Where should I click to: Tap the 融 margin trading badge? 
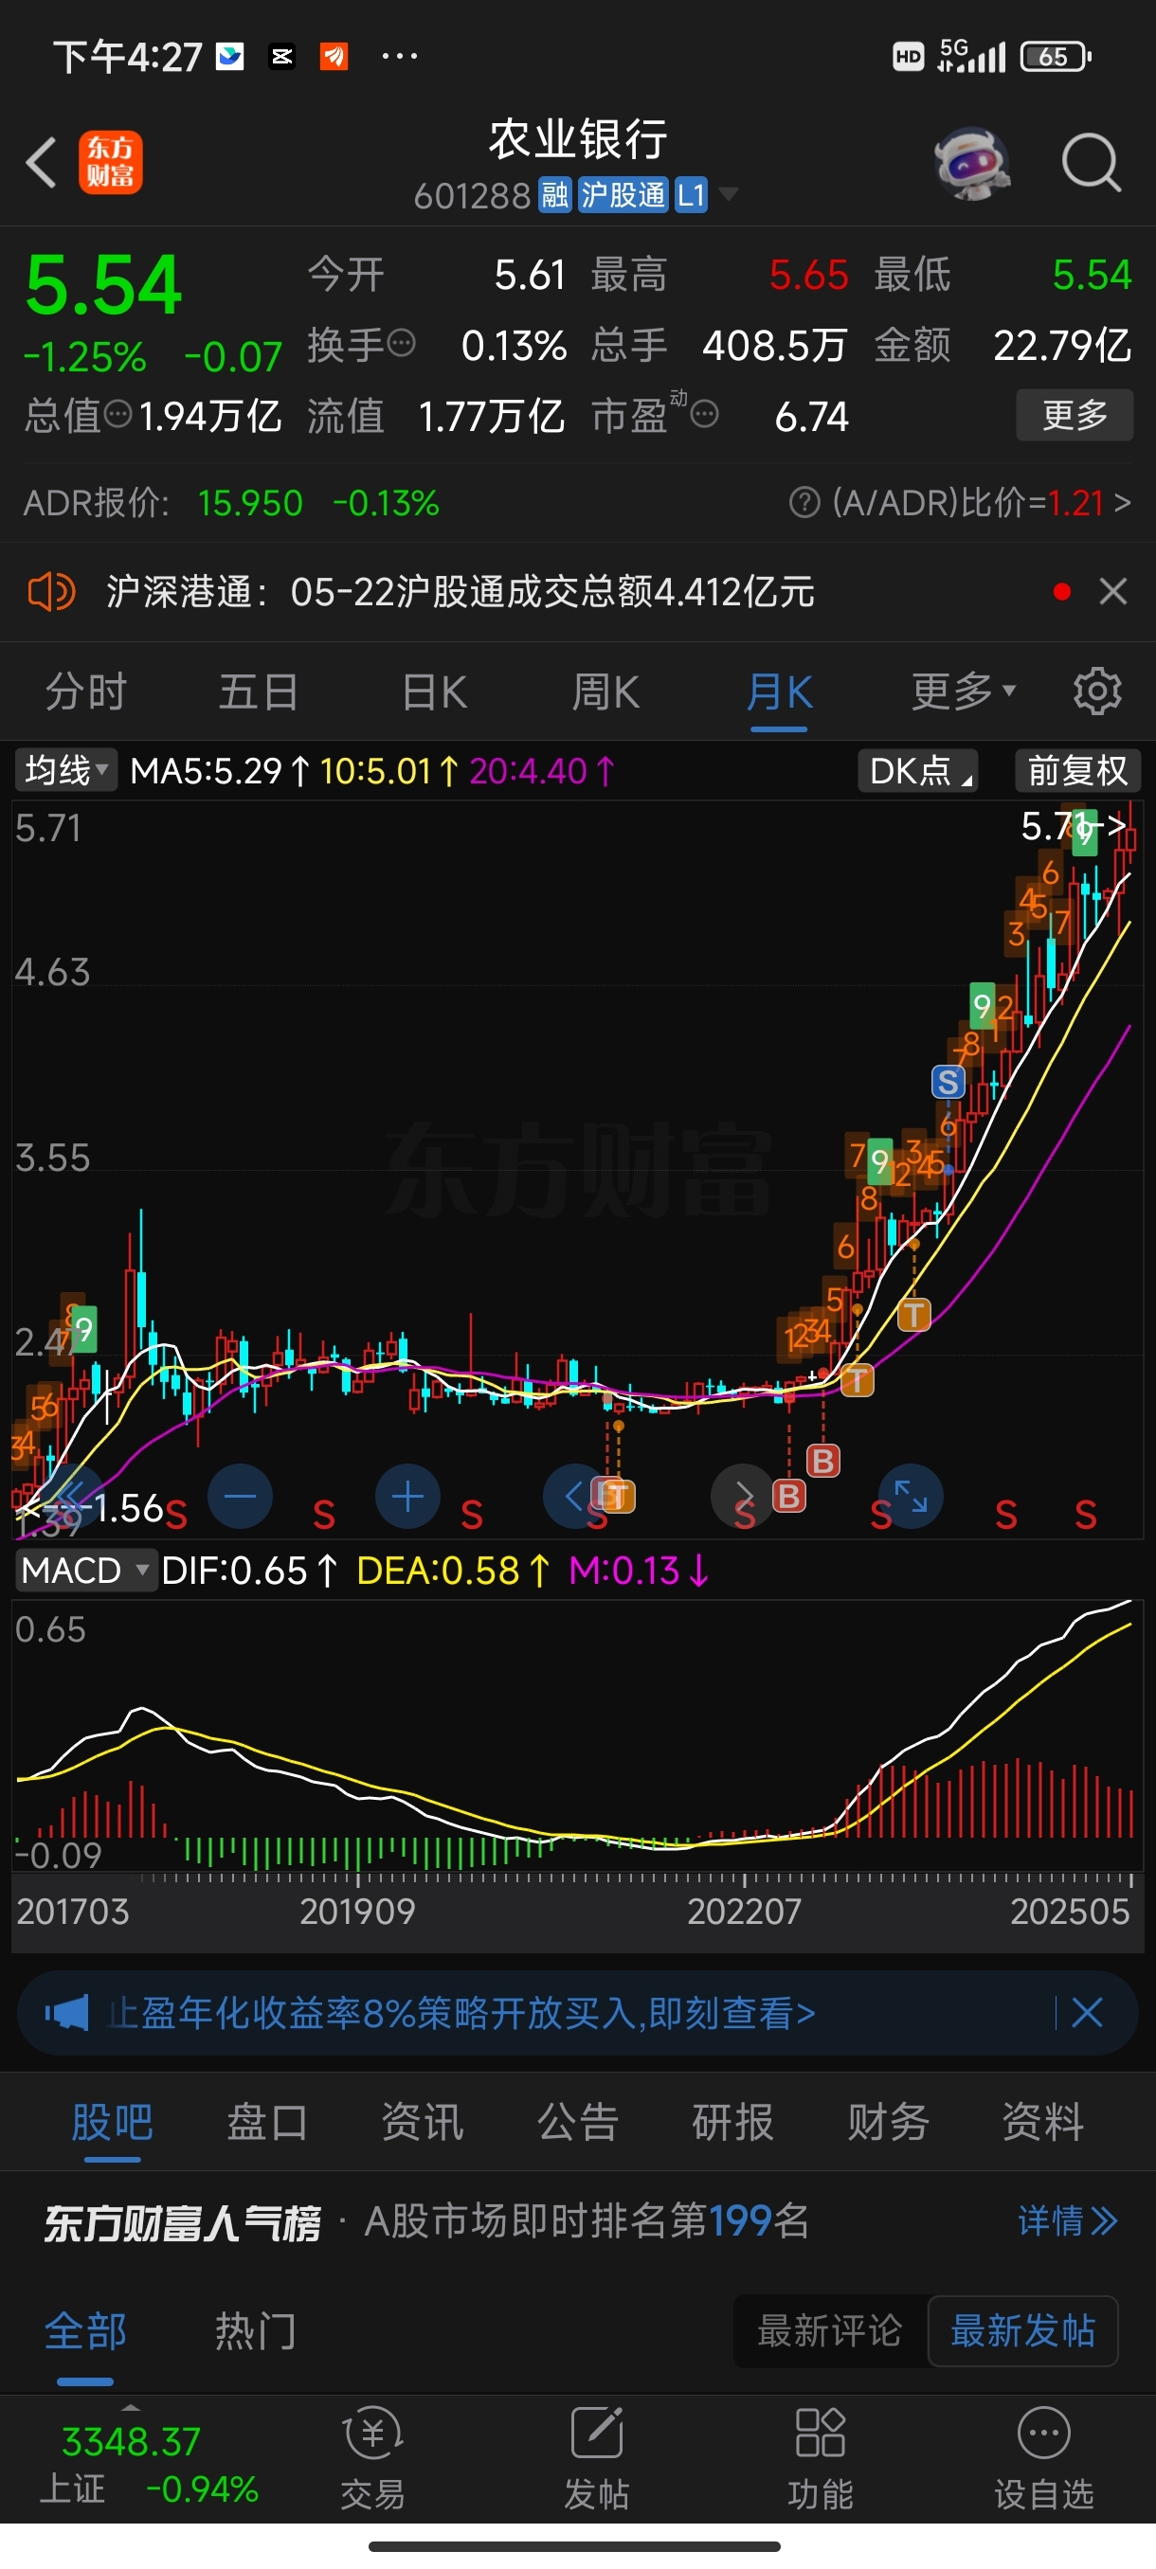click(x=554, y=194)
